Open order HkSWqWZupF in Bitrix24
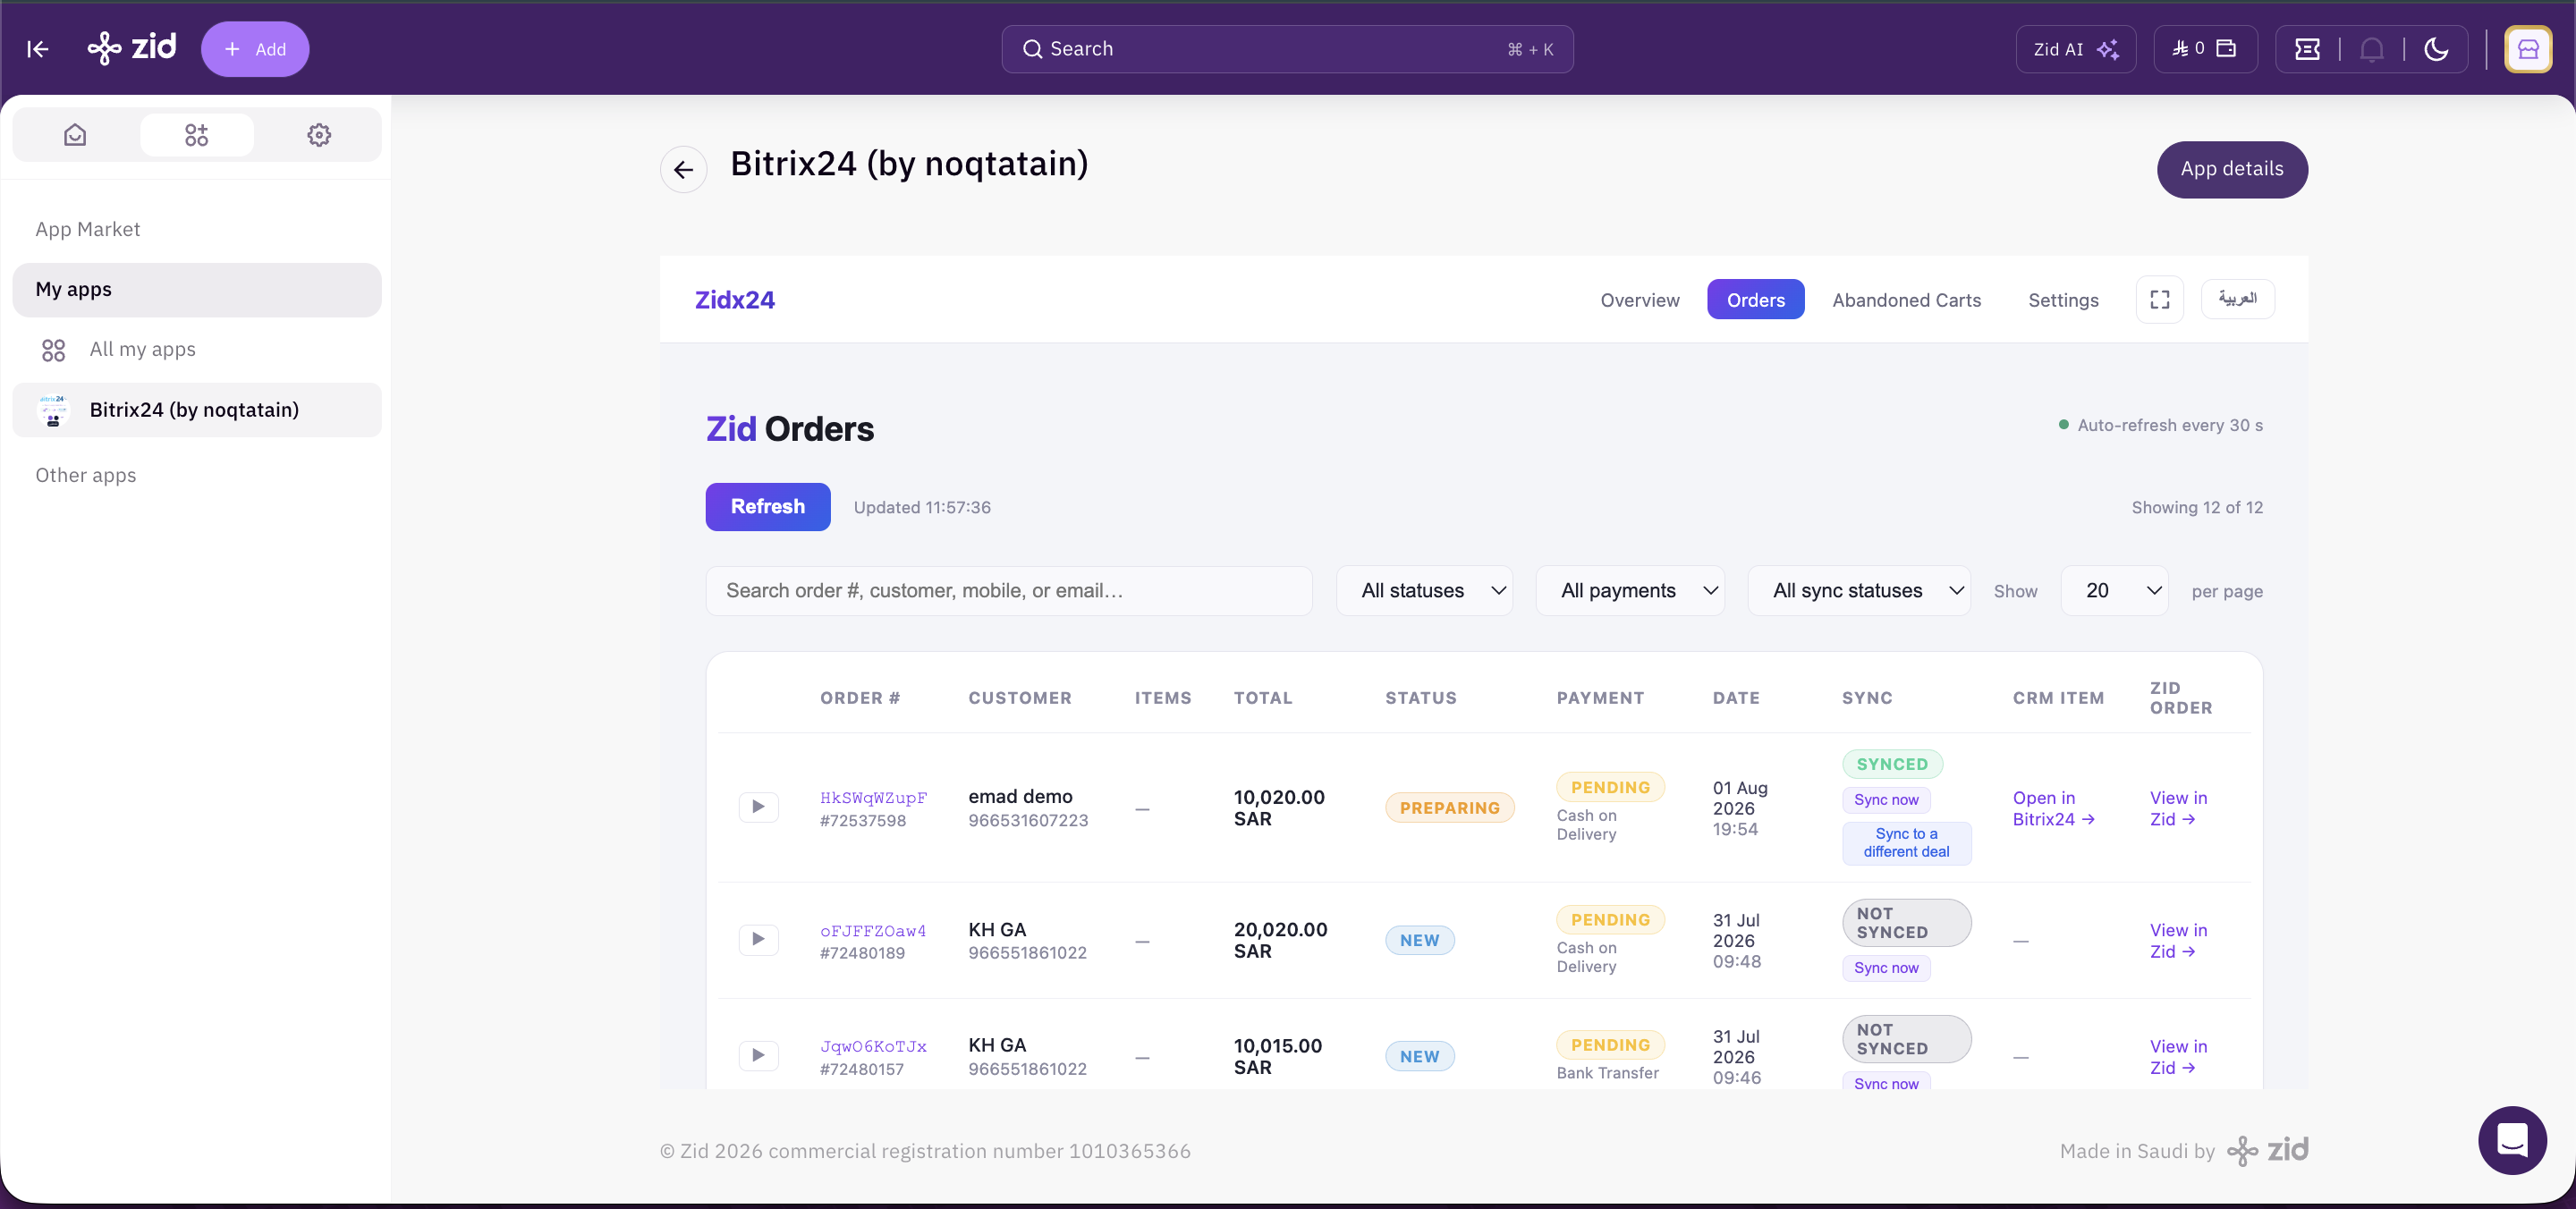The image size is (2576, 1209). tap(2053, 808)
